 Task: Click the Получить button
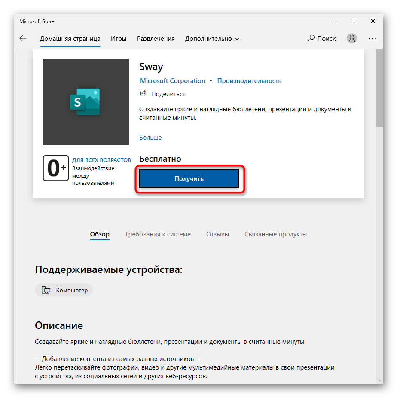pyautogui.click(x=189, y=179)
